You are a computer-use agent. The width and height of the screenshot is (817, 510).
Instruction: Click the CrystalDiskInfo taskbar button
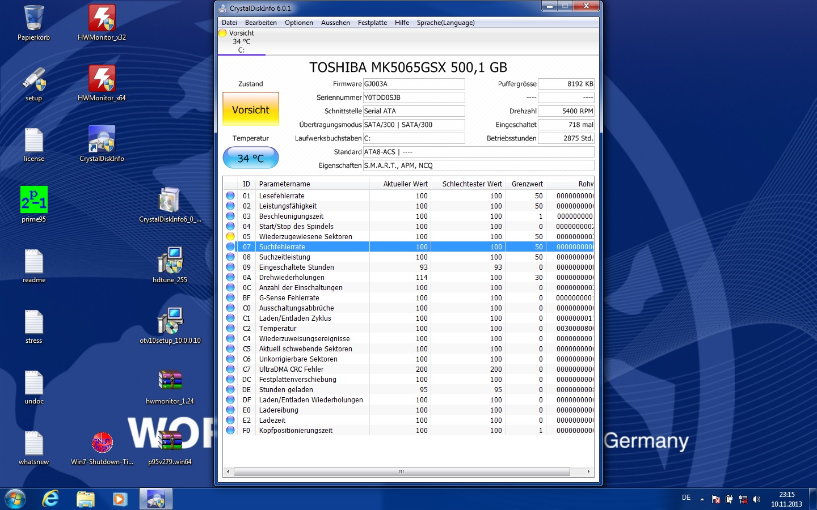coord(156,499)
